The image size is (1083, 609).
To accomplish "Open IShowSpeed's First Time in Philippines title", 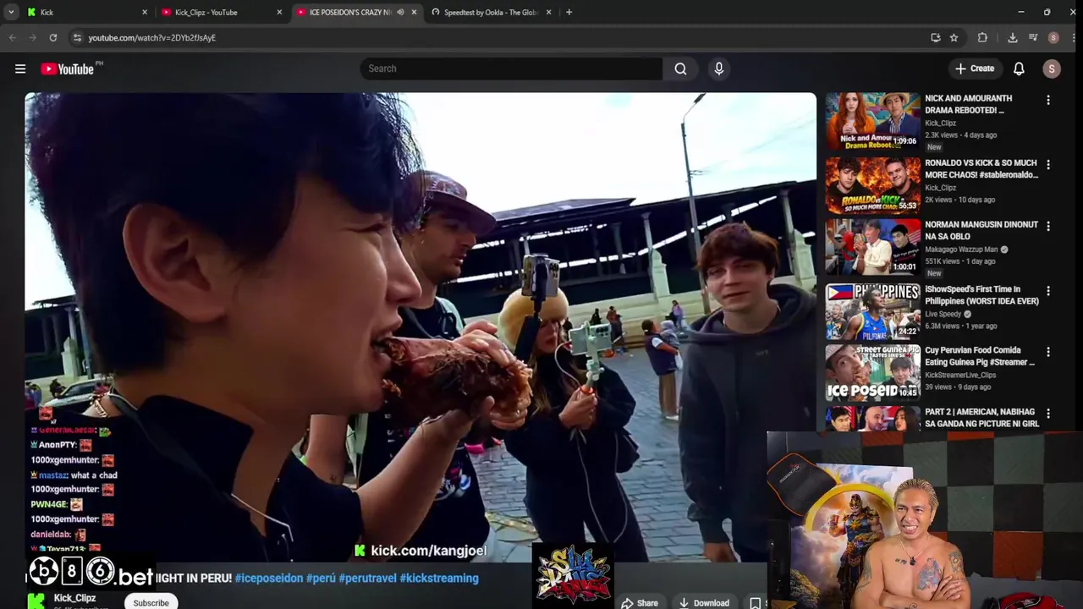I will [981, 295].
